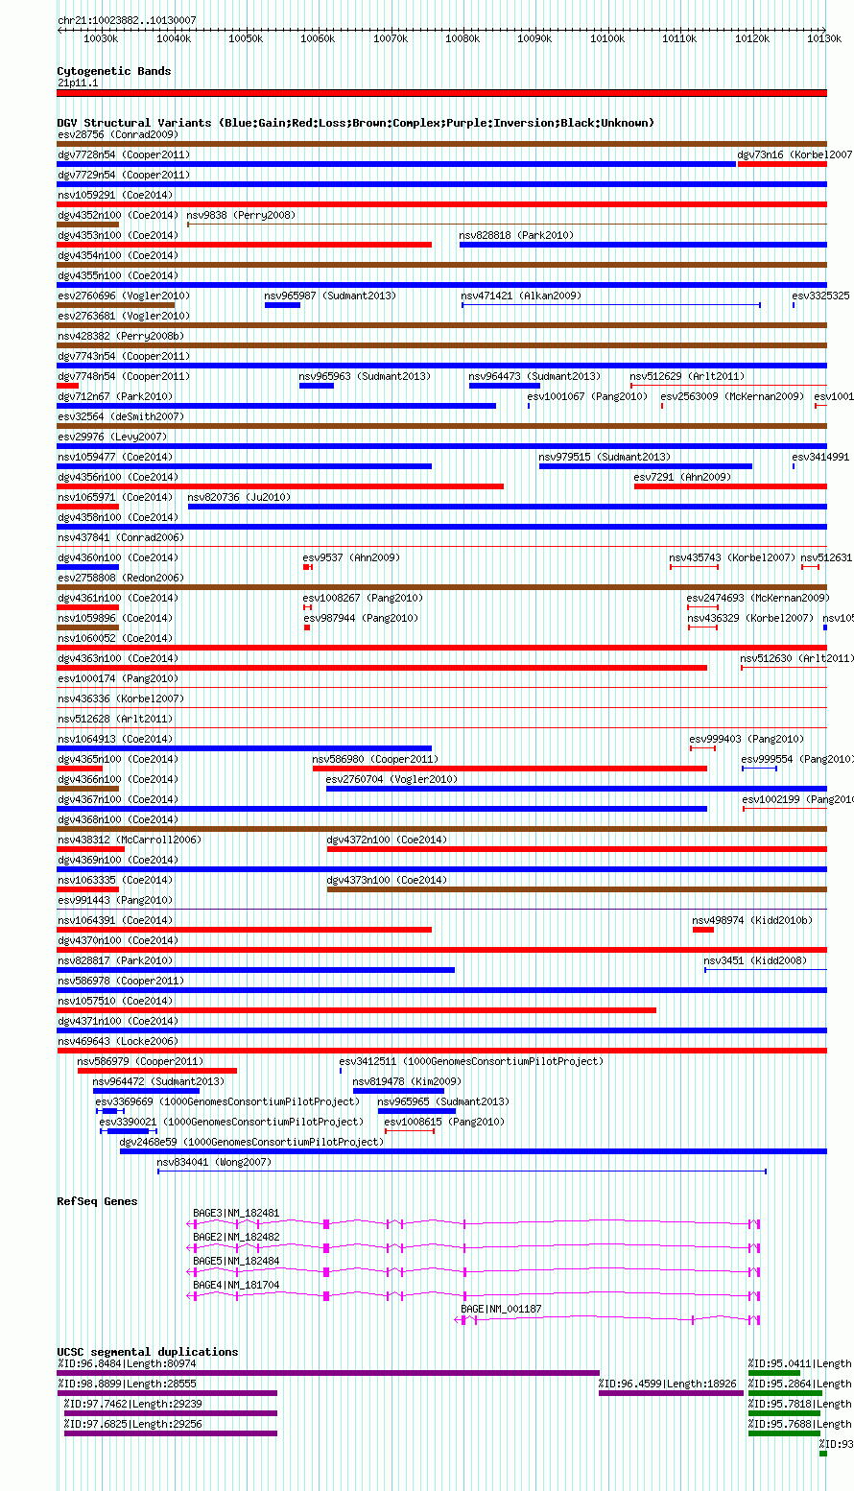Click the %ID:97.7462|Length:29239 duplication label
Screen dimensions: 854x1491
pyautogui.click(x=133, y=1405)
